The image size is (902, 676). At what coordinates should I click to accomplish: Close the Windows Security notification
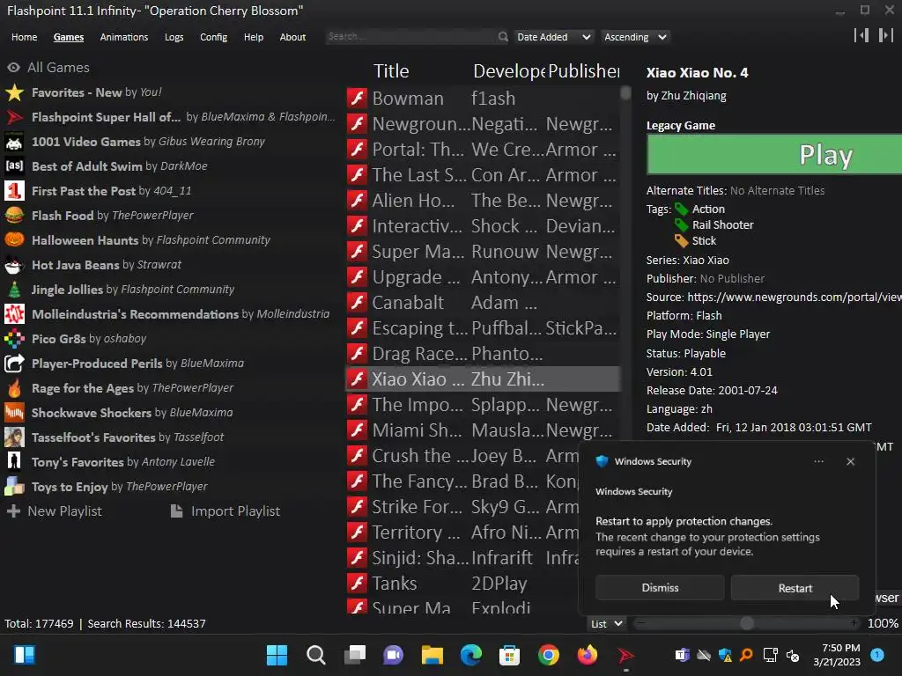[x=850, y=461]
